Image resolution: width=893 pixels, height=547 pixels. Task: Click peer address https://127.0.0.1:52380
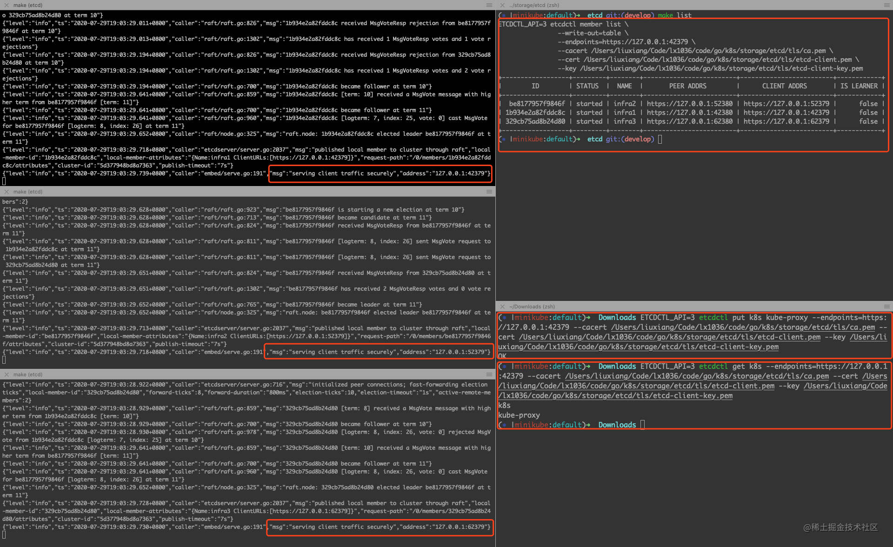pos(689,104)
